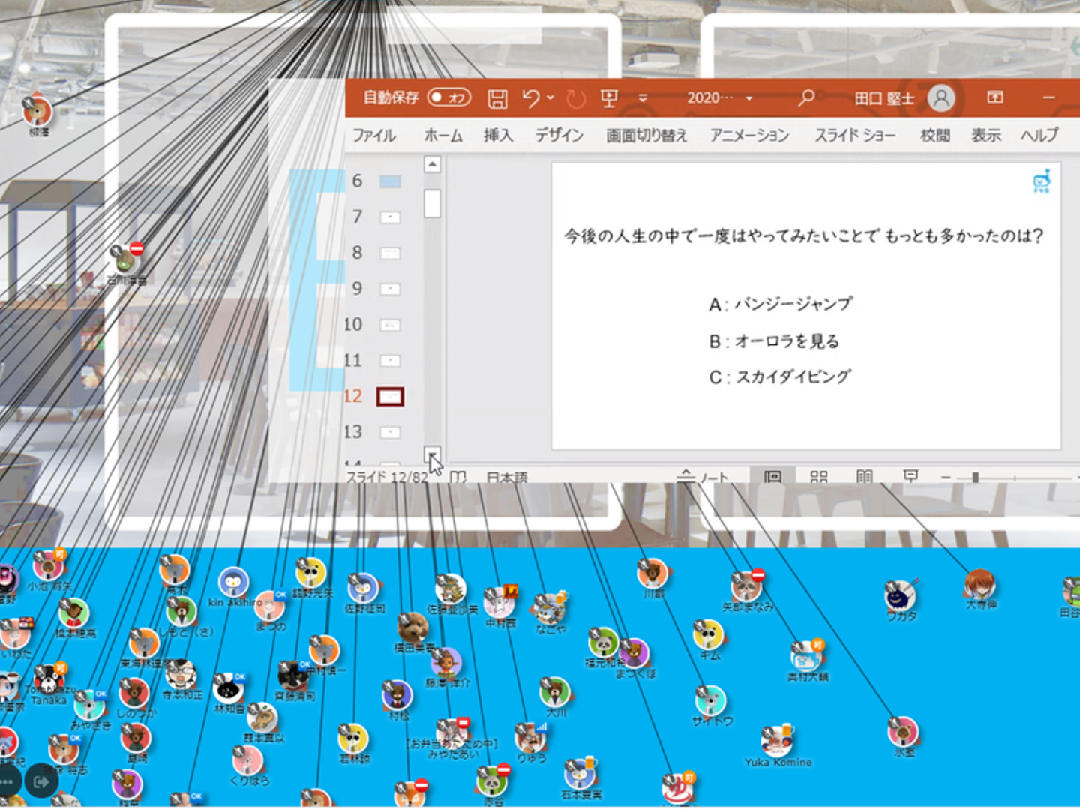
Task: Click the まつの avatar with OK badge
Action: tap(269, 606)
